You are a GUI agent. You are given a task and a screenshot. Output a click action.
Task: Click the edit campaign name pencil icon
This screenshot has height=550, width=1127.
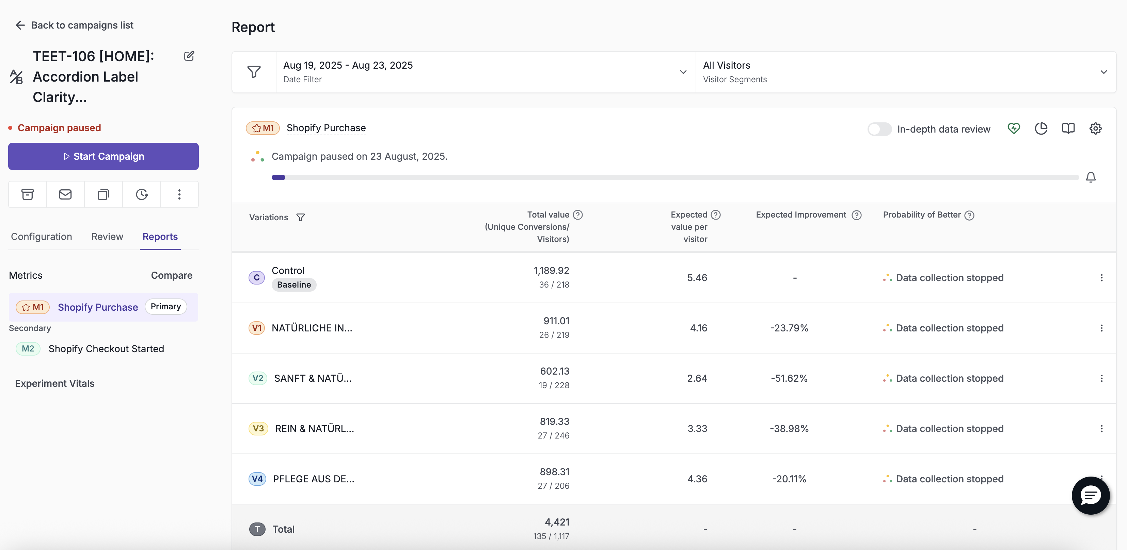point(189,56)
